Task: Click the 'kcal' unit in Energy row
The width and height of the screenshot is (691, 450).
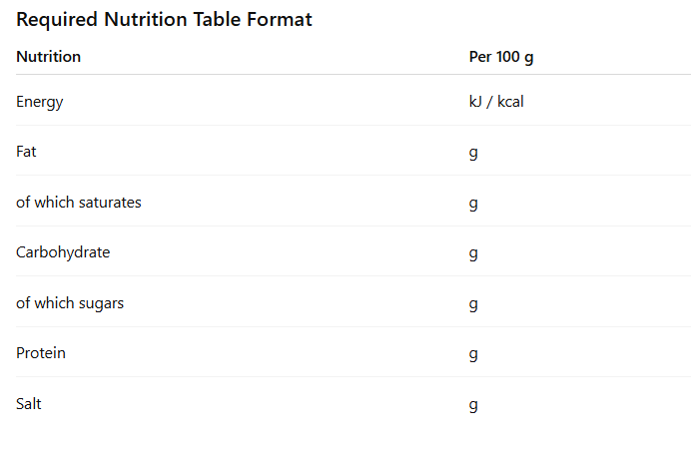Action: (x=509, y=102)
